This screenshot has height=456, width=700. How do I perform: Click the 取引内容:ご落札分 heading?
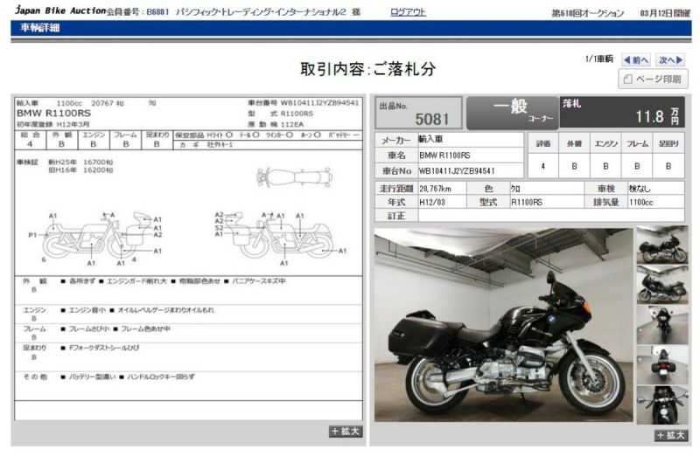(367, 69)
